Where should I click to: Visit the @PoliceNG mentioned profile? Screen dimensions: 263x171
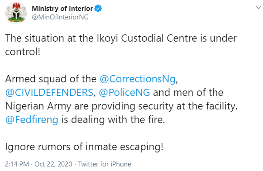point(124,93)
